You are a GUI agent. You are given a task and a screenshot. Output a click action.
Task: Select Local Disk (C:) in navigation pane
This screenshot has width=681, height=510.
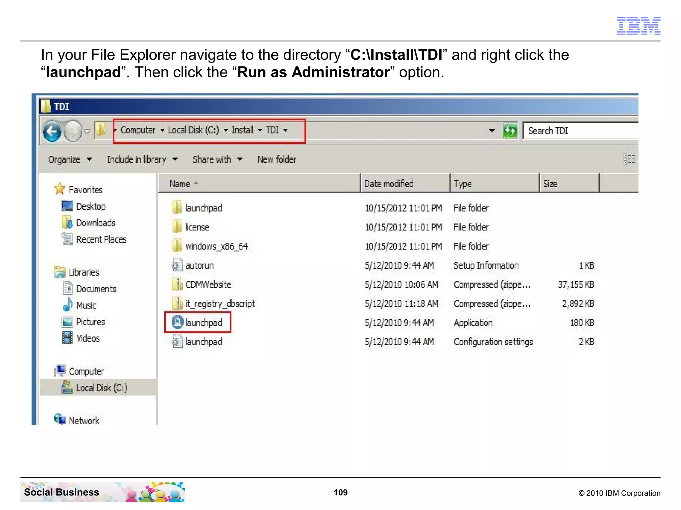[102, 388]
